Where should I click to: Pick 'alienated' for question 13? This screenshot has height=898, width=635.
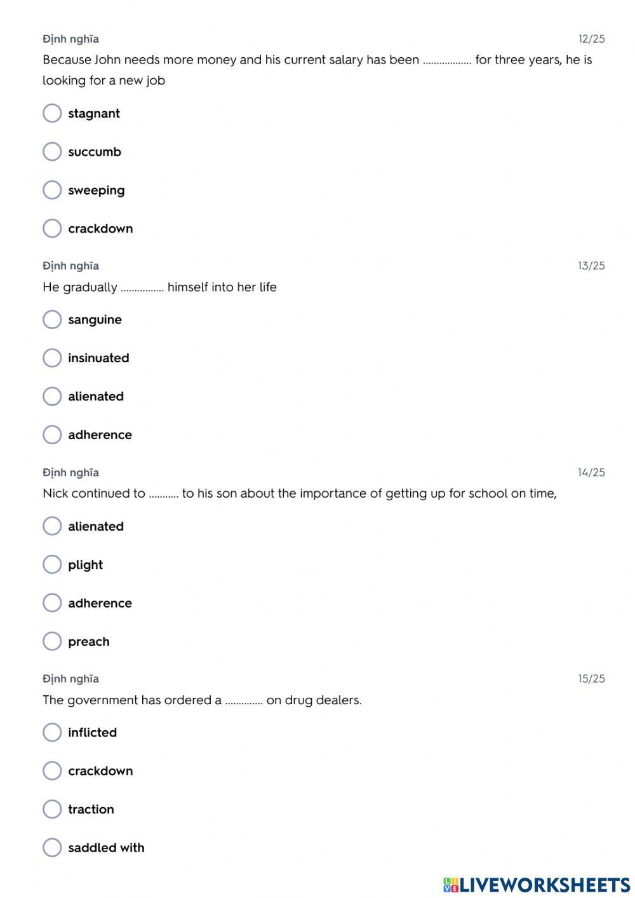coord(52,397)
